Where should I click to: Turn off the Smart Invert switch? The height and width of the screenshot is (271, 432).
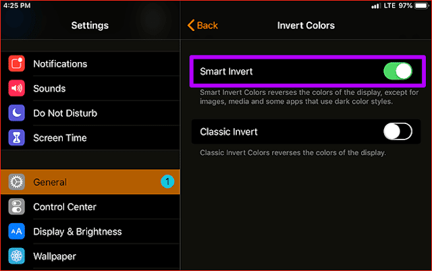398,71
